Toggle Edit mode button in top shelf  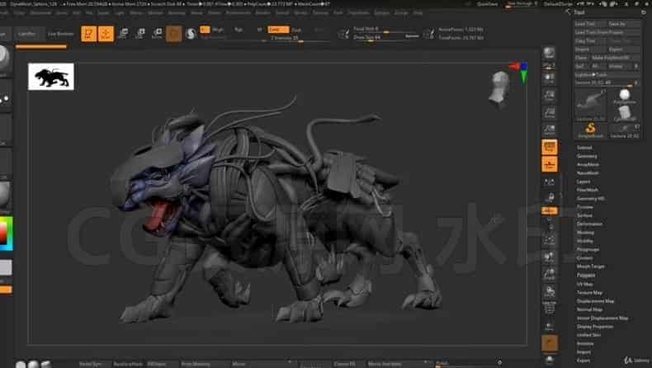88,34
